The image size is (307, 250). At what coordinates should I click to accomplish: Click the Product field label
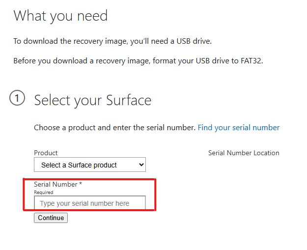pos(46,153)
